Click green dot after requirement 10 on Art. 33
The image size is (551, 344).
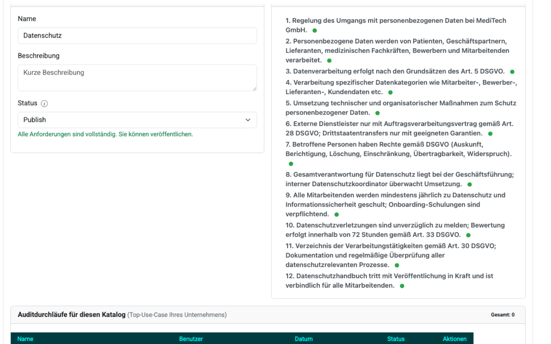(x=468, y=235)
